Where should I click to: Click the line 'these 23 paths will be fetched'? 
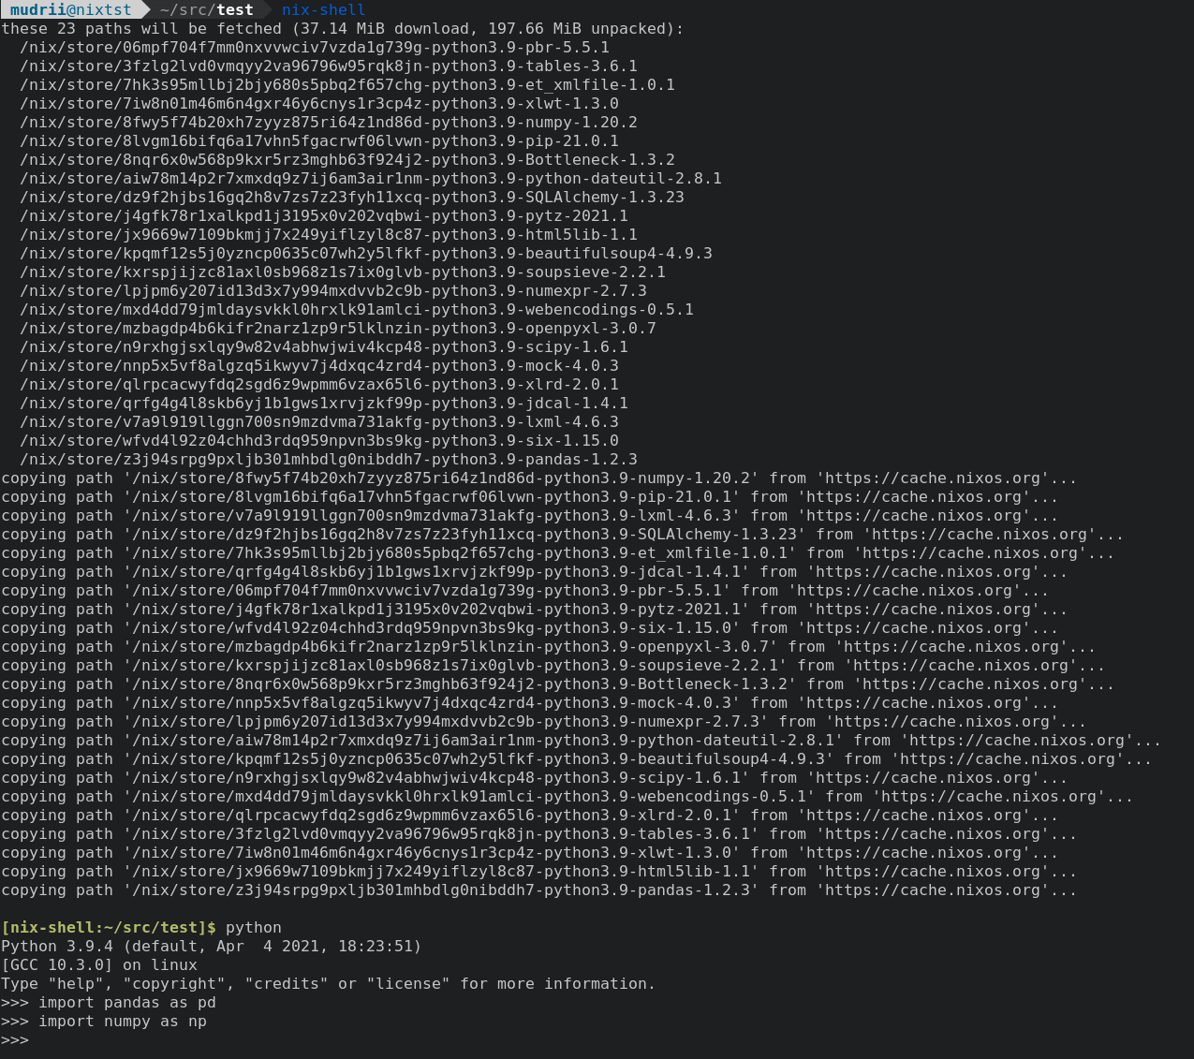[343, 28]
